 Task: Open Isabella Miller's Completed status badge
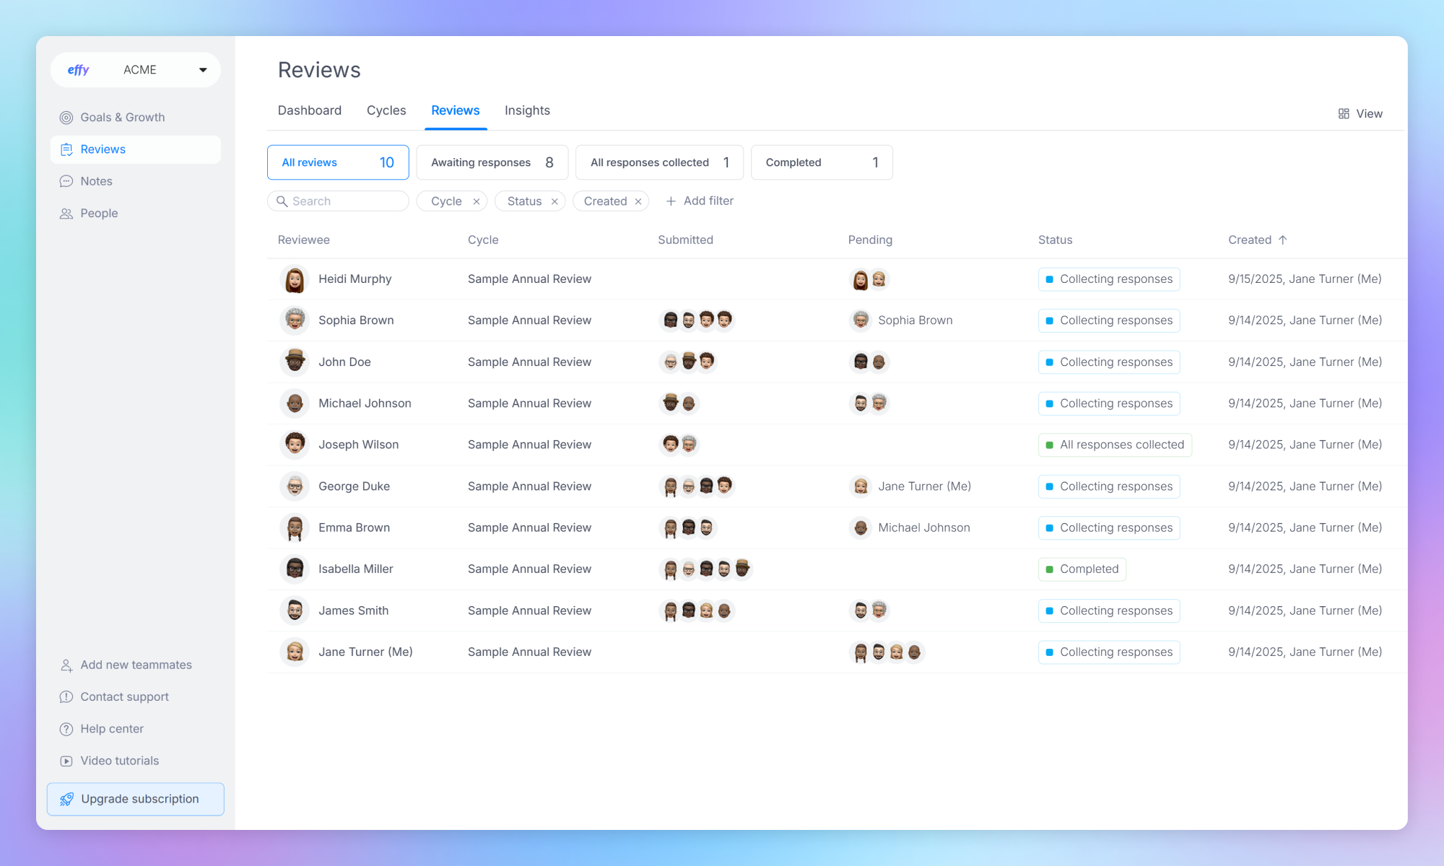(x=1082, y=569)
